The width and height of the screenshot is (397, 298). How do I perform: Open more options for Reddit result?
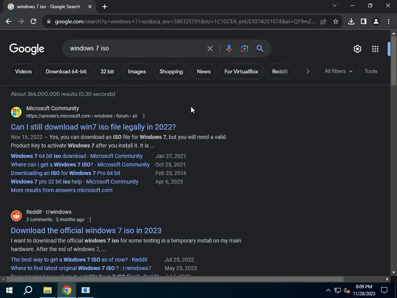point(90,220)
